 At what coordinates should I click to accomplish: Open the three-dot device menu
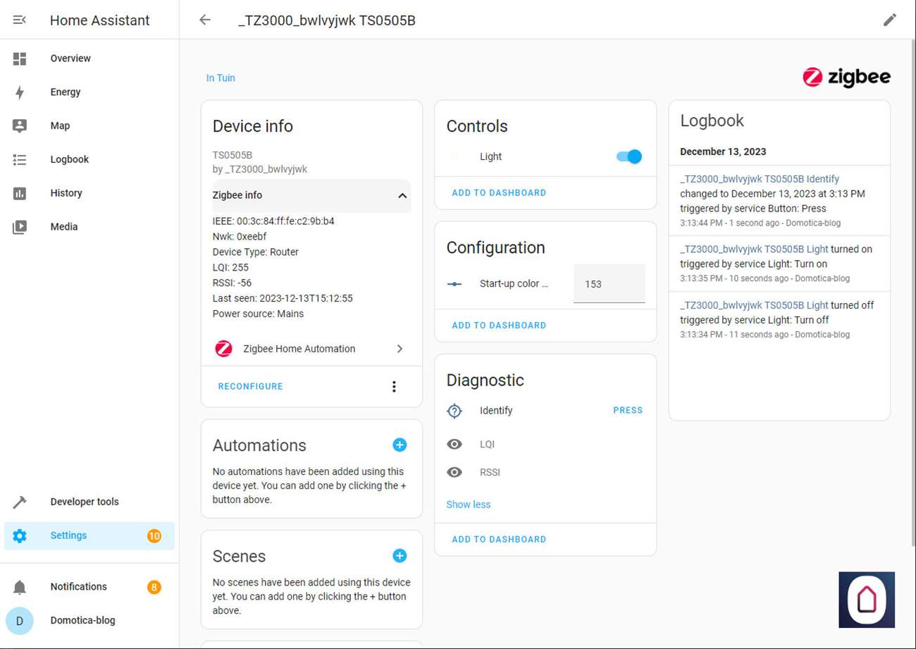[x=394, y=386]
